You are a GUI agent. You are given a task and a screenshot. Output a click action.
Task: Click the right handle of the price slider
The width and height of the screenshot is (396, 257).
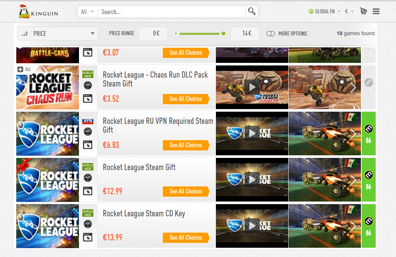coord(223,34)
